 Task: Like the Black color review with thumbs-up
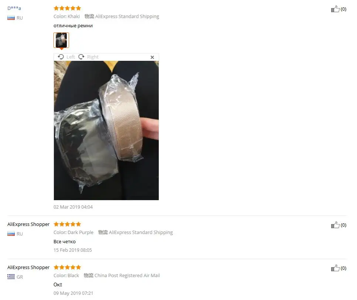335,268
